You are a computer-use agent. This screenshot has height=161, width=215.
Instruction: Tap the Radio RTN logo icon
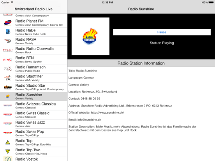8,59
